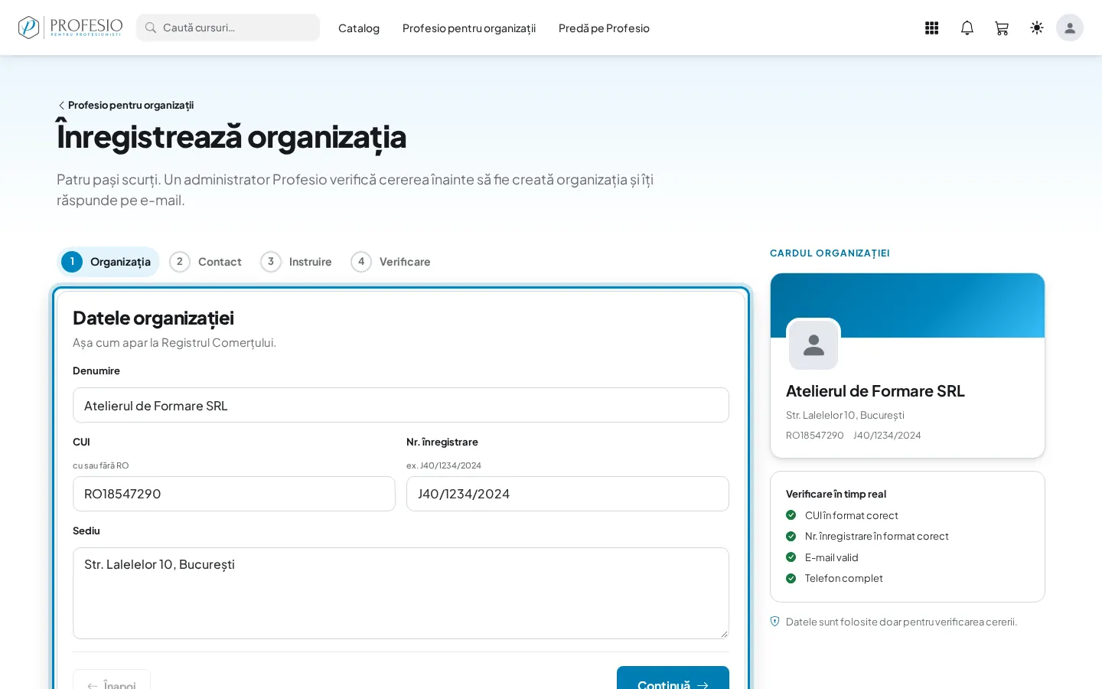The height and width of the screenshot is (689, 1102).
Task: Go to the Catalog menu item
Action: [359, 28]
